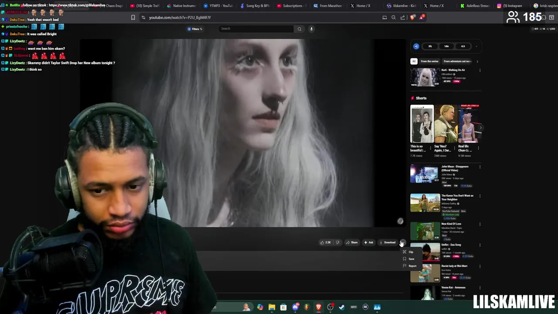Open options for Vesna Kat - Antennas
Image resolution: width=558 pixels, height=314 pixels.
click(x=480, y=288)
